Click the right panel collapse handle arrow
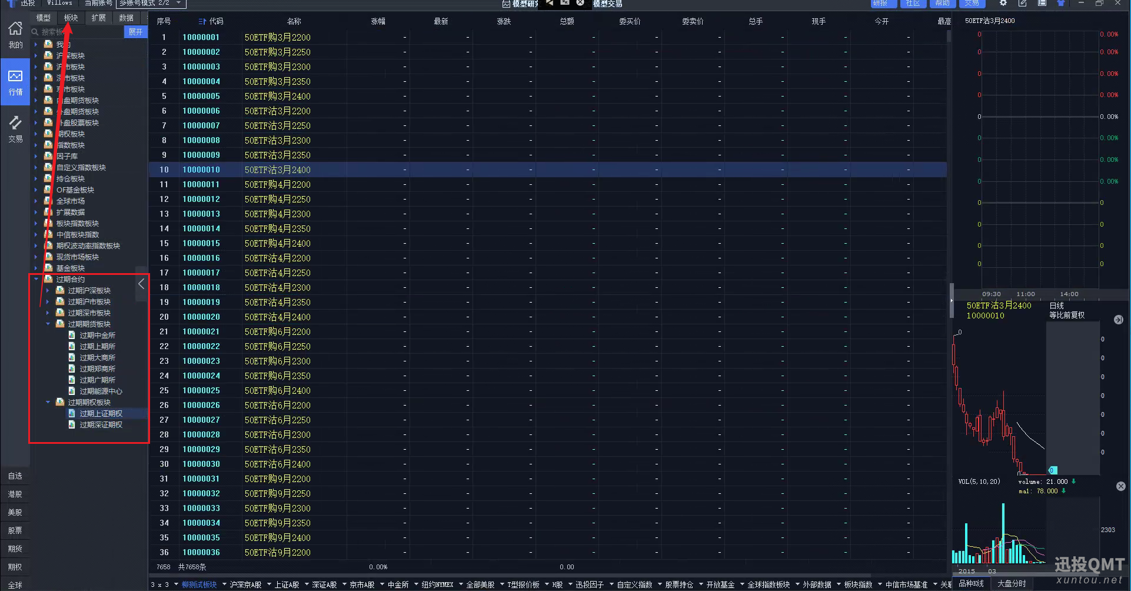This screenshot has width=1131, height=591. point(951,300)
